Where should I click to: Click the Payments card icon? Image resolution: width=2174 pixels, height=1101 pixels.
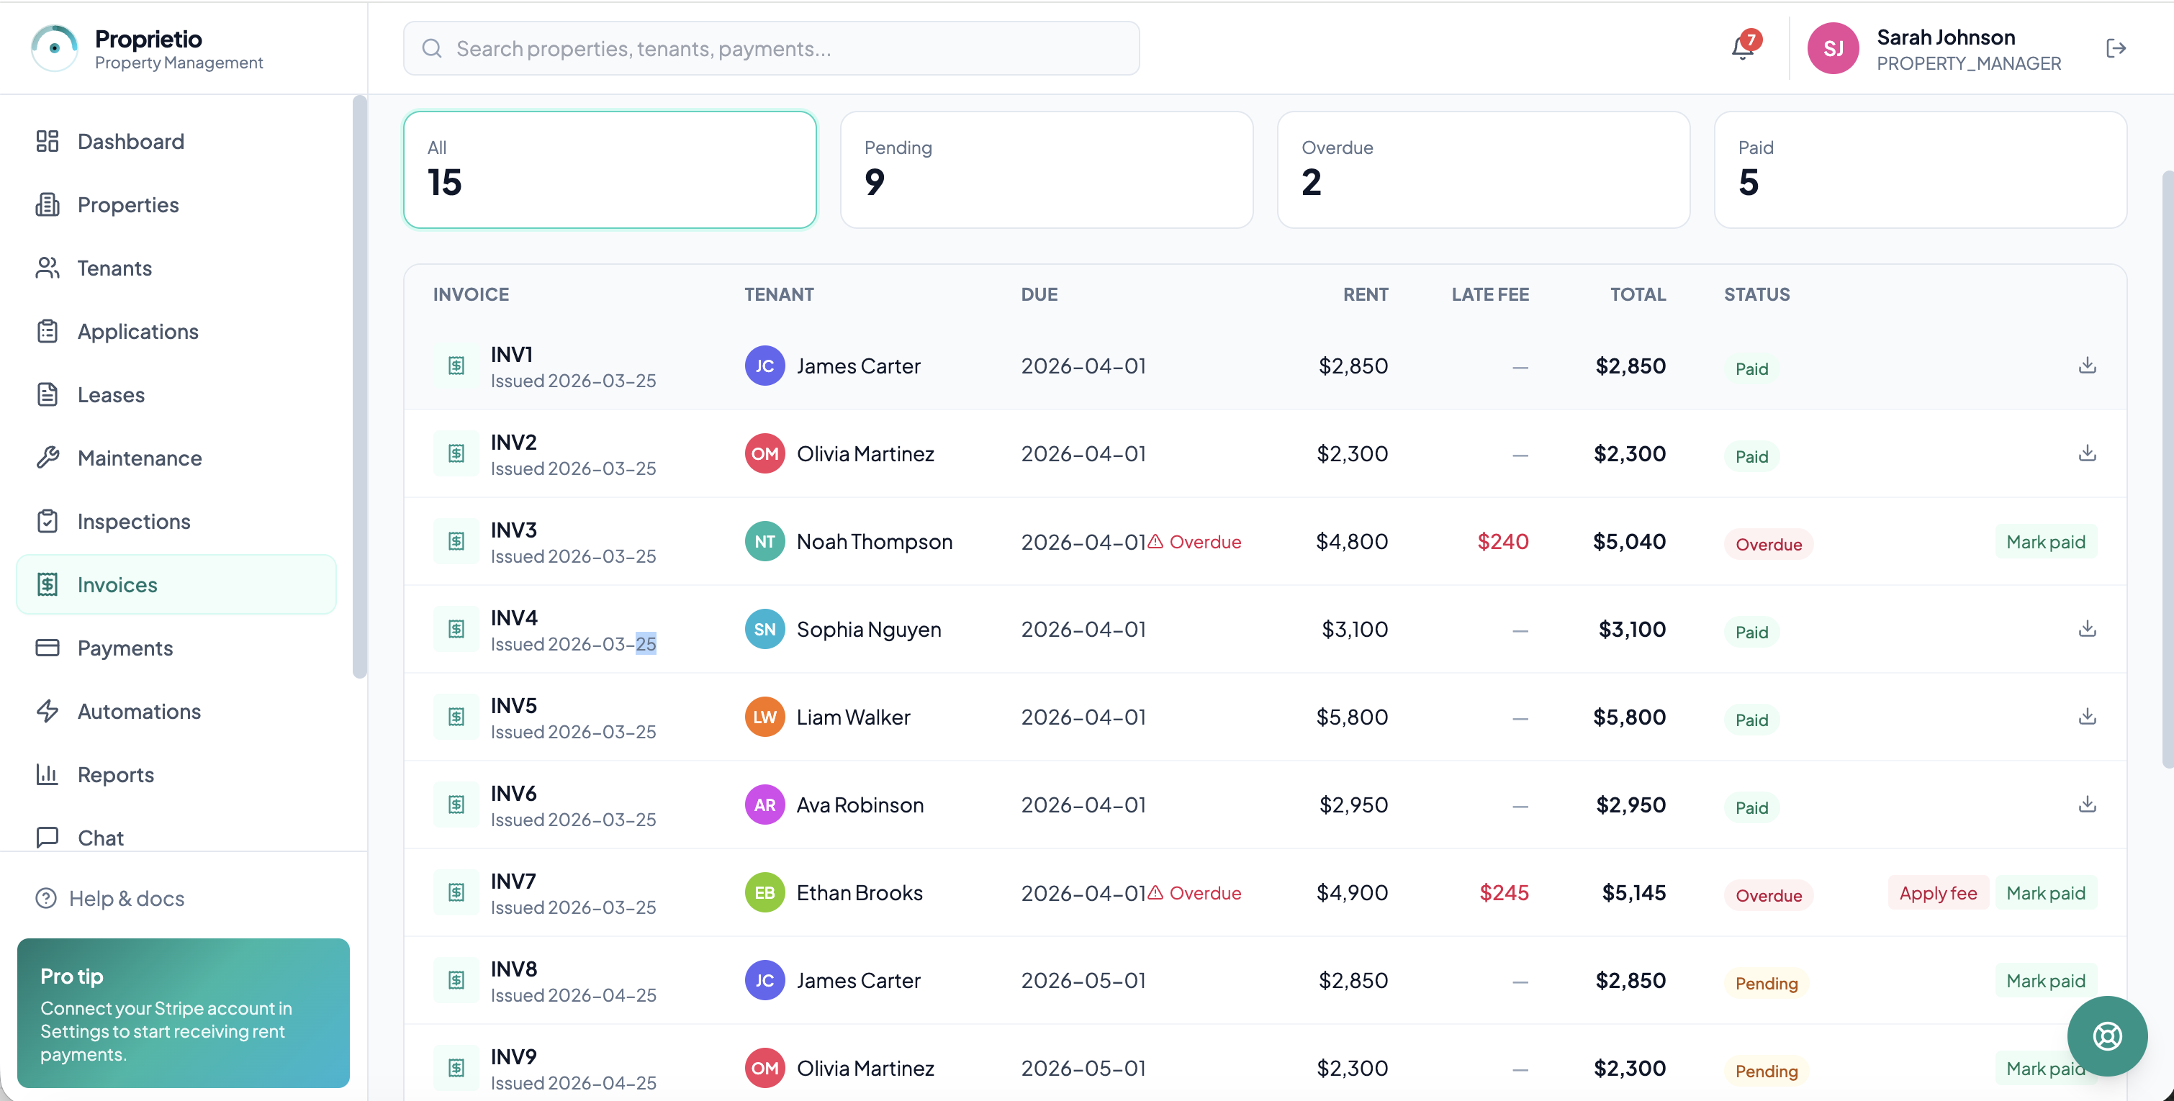[48, 647]
